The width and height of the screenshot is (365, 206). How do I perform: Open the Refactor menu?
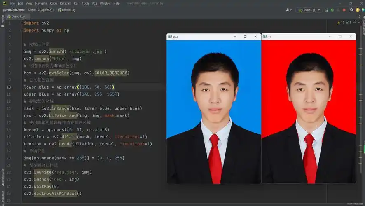pos(66,3)
